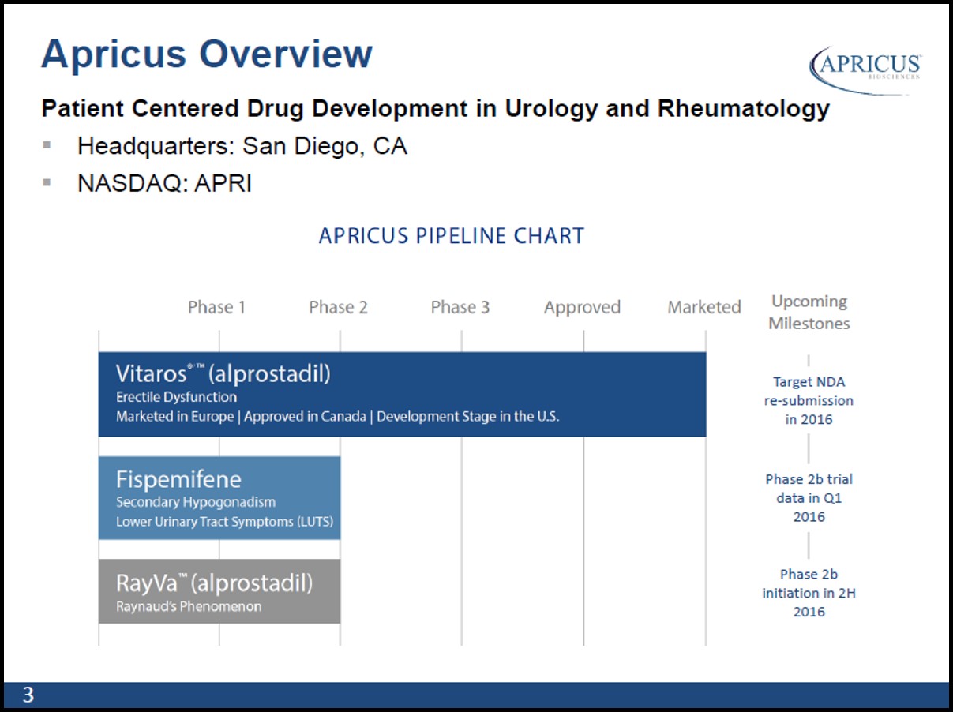Select the Phase 2 column header
Screen dimensions: 953x712
(x=338, y=307)
